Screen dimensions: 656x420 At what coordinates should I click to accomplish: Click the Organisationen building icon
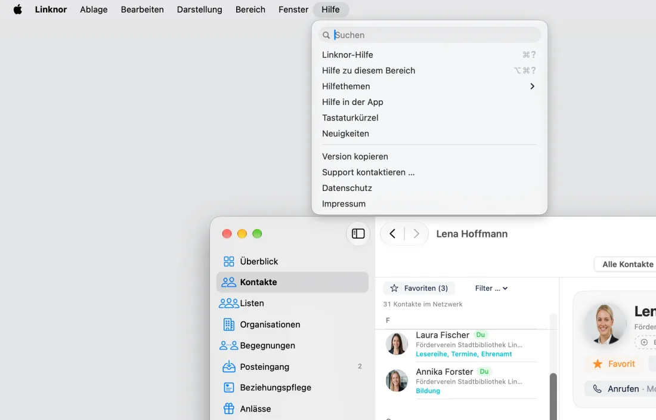[x=229, y=325]
